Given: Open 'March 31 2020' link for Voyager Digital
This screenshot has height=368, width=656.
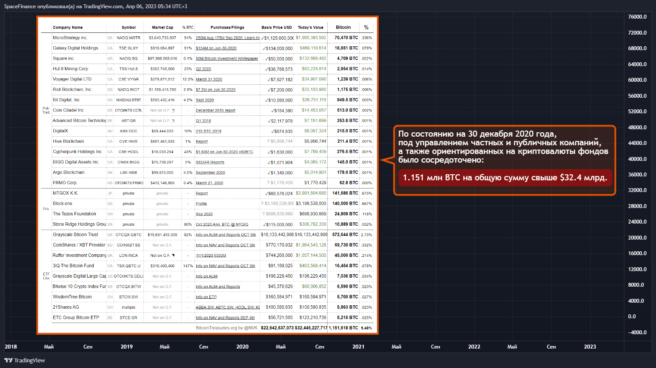Looking at the screenshot, I should (209, 80).
